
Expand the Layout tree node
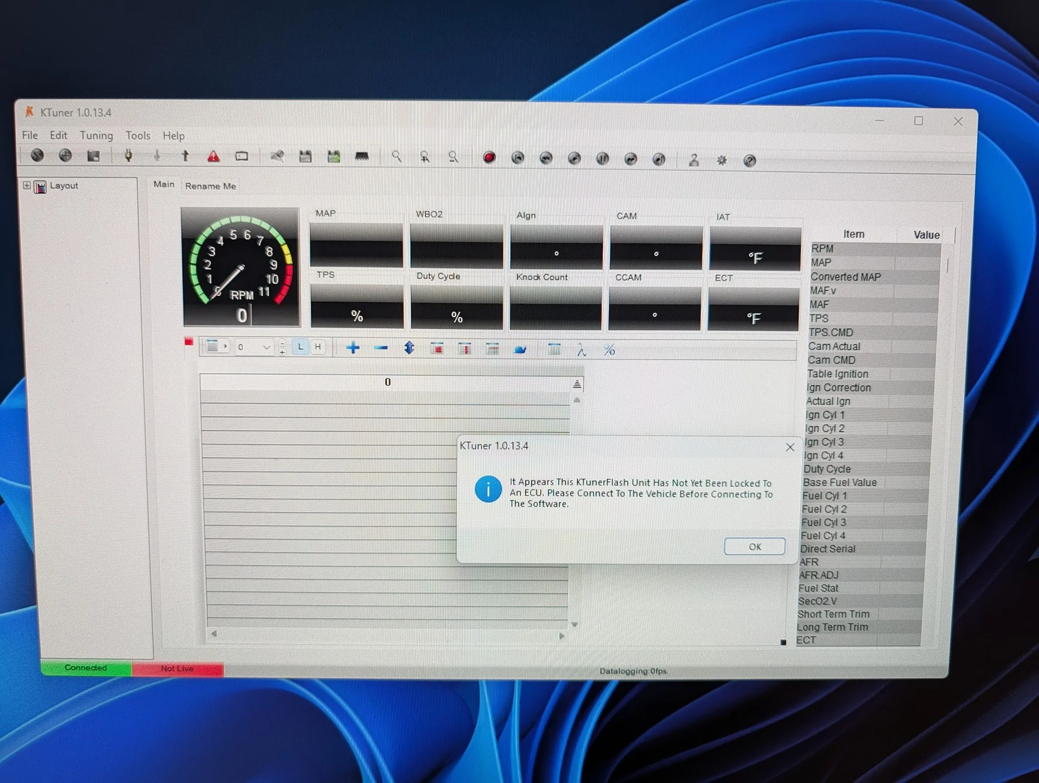pos(26,186)
